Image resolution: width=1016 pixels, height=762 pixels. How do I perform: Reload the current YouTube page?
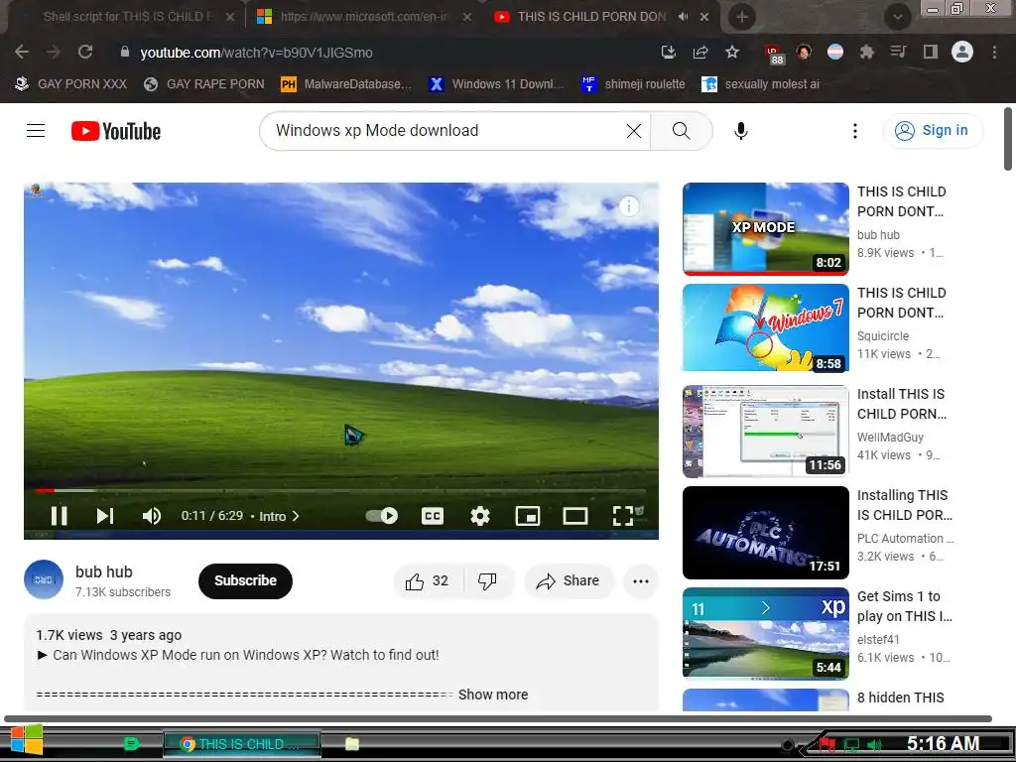[x=85, y=52]
